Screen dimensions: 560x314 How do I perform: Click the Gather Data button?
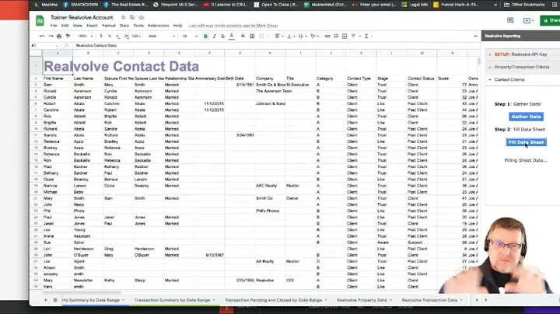click(x=526, y=117)
